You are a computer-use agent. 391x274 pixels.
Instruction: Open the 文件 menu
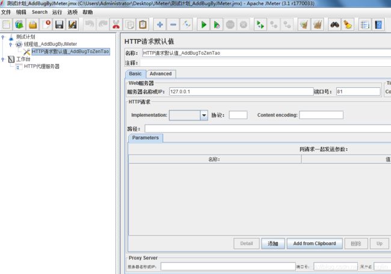(6, 12)
